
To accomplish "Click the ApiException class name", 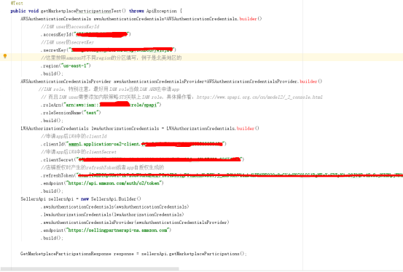I will (x=161, y=11).
